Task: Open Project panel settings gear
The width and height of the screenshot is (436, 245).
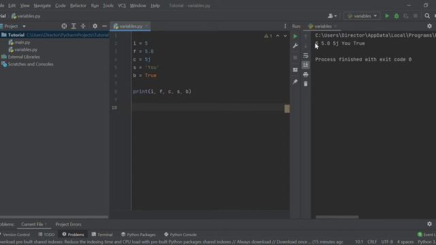Action: (x=95, y=26)
